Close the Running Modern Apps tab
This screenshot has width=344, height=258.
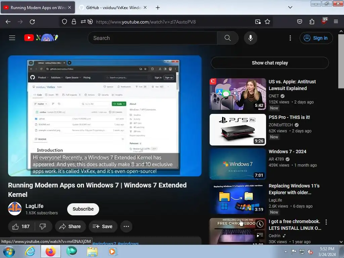(70, 7)
